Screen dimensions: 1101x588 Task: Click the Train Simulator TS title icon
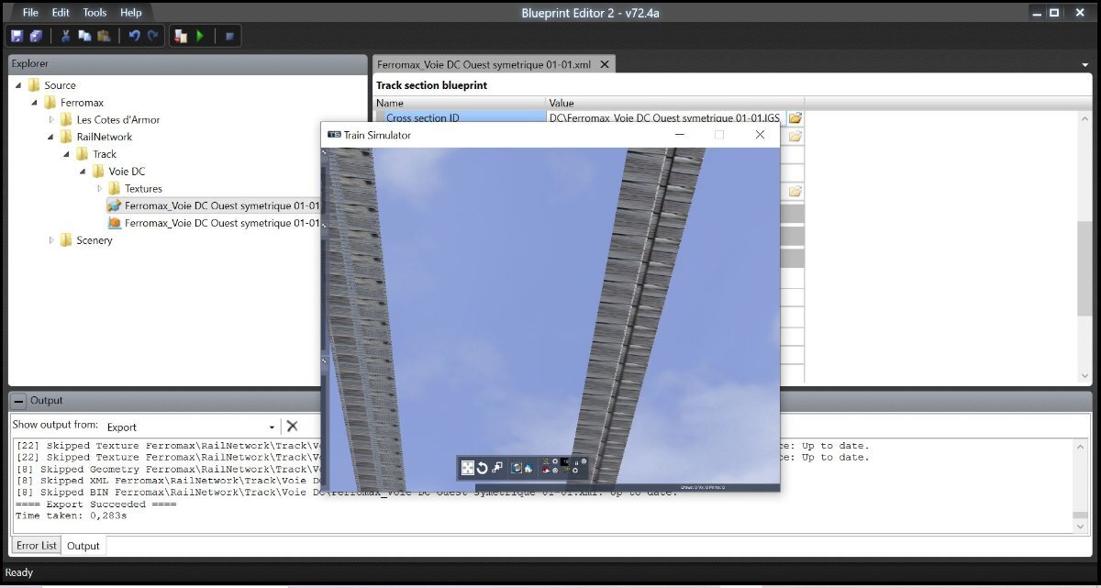[334, 135]
